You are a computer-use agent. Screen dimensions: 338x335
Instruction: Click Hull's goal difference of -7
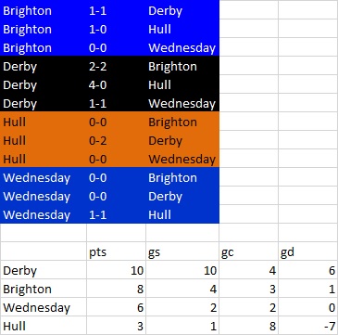coord(307,326)
